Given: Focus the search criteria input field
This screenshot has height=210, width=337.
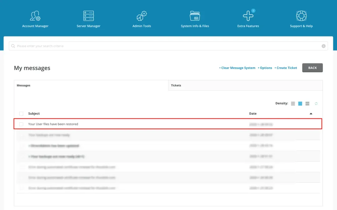Looking at the screenshot, I should coord(168,46).
